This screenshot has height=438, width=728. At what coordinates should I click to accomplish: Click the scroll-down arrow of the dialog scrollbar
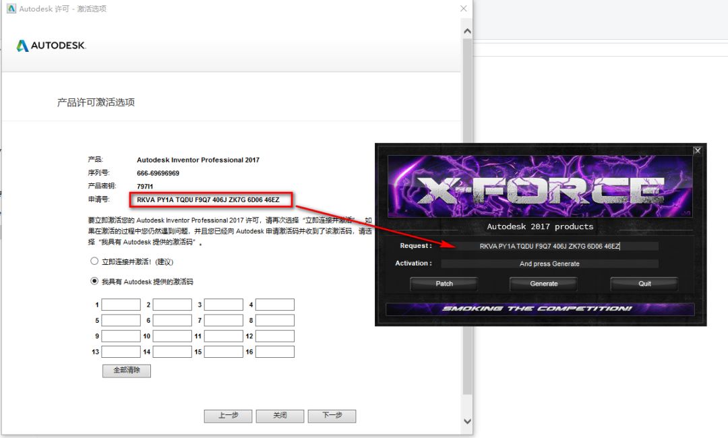(467, 421)
